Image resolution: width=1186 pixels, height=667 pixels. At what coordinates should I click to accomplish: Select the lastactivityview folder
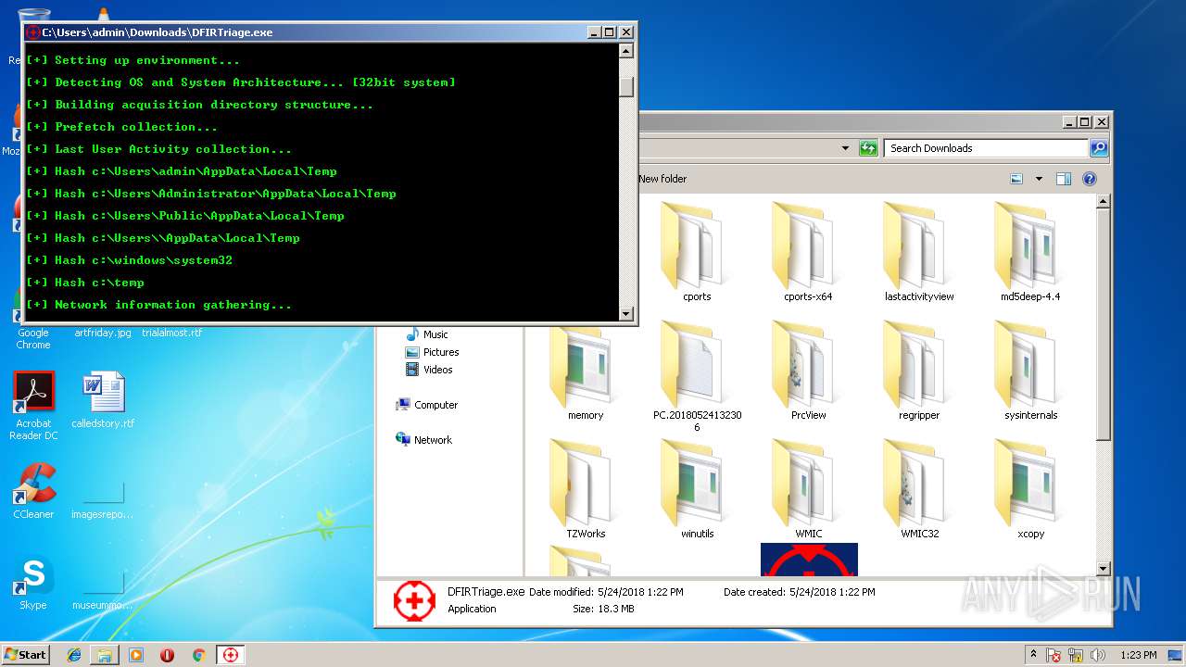919,250
